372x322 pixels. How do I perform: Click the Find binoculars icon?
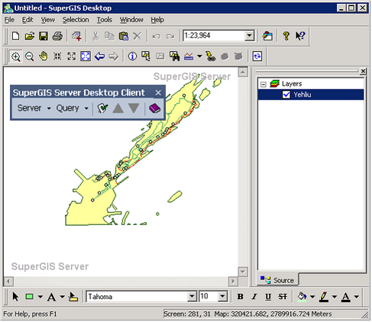tap(175, 56)
